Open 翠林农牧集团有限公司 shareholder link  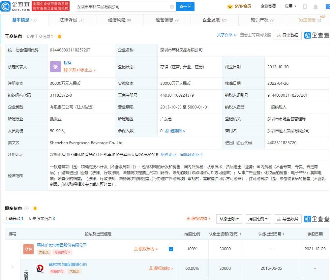coord(68,264)
